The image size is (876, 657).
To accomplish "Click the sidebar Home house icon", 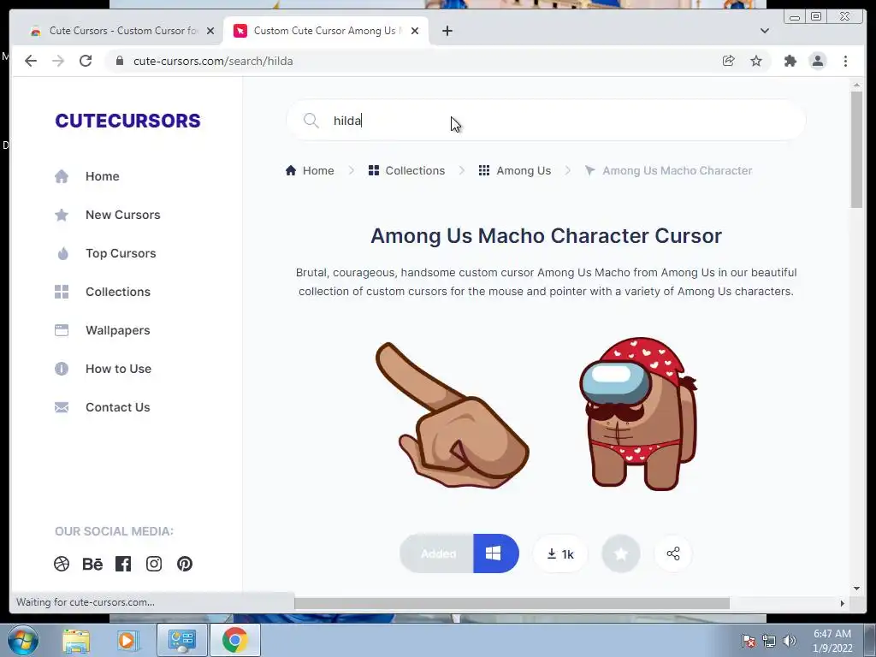I will pyautogui.click(x=62, y=176).
